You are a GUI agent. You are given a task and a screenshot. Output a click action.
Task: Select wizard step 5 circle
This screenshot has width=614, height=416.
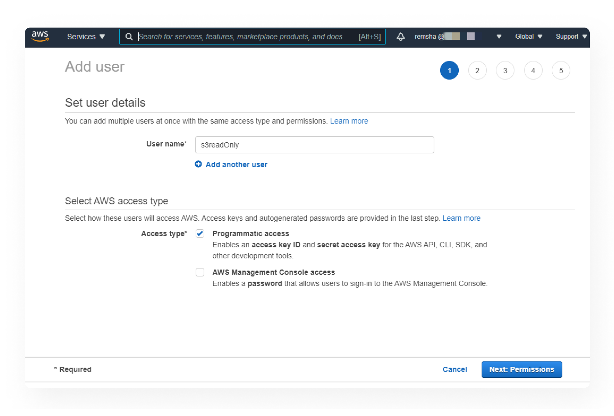pos(561,71)
